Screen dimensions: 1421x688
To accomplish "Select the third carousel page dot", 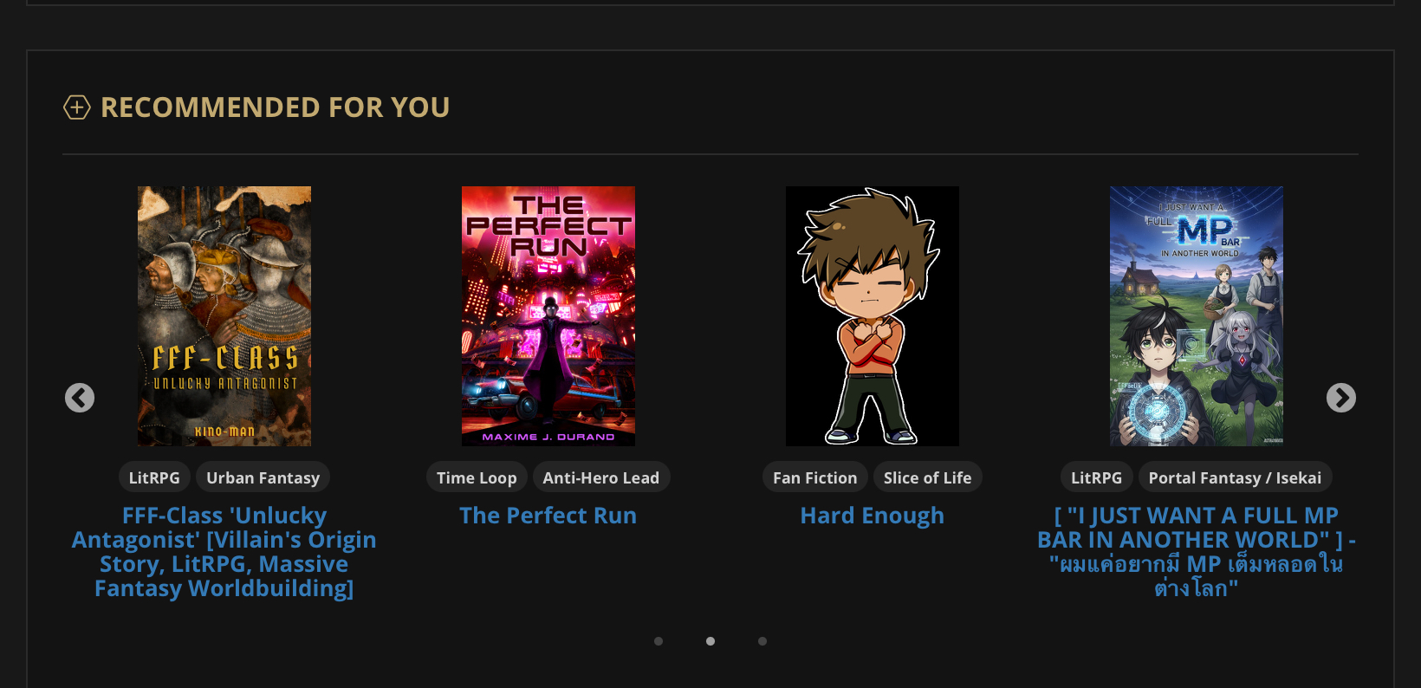I will (x=762, y=641).
